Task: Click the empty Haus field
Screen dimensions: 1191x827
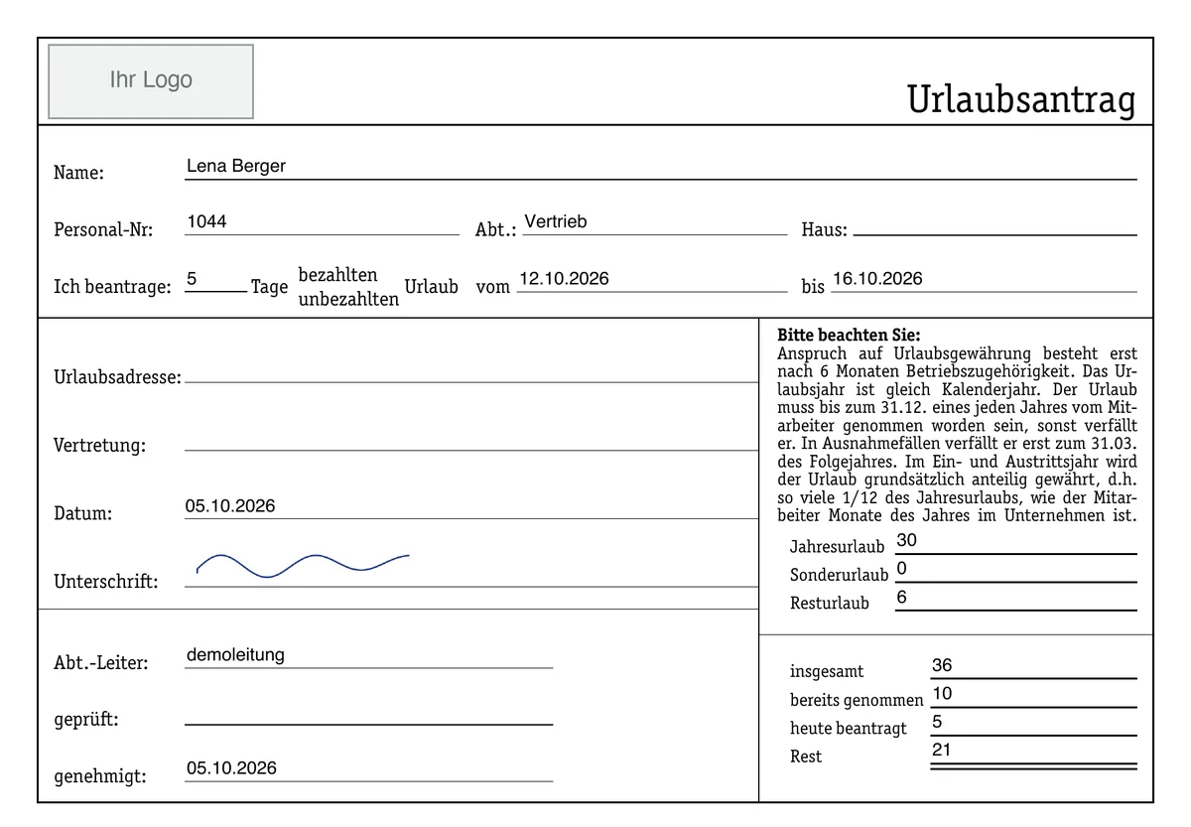Action: click(994, 223)
